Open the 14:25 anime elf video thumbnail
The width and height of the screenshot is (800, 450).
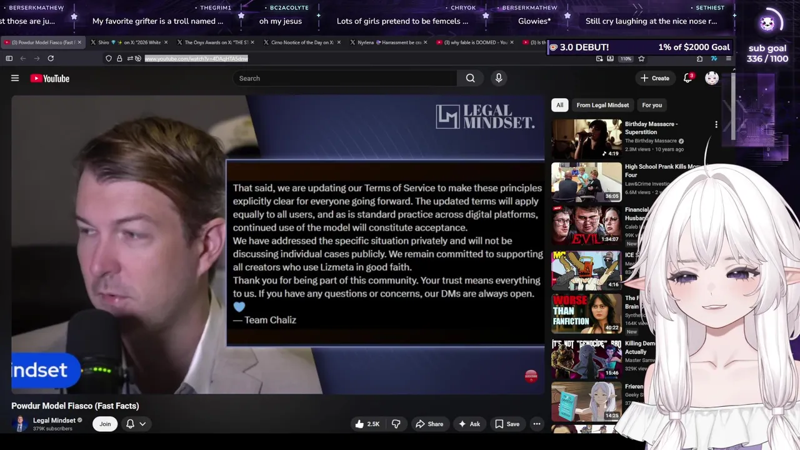point(586,401)
